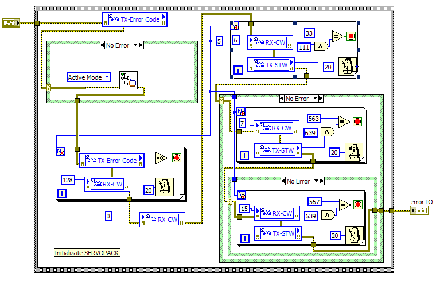Screen dimensions: 440x285
Task: Click the numeric constant 33
Action: [309, 33]
